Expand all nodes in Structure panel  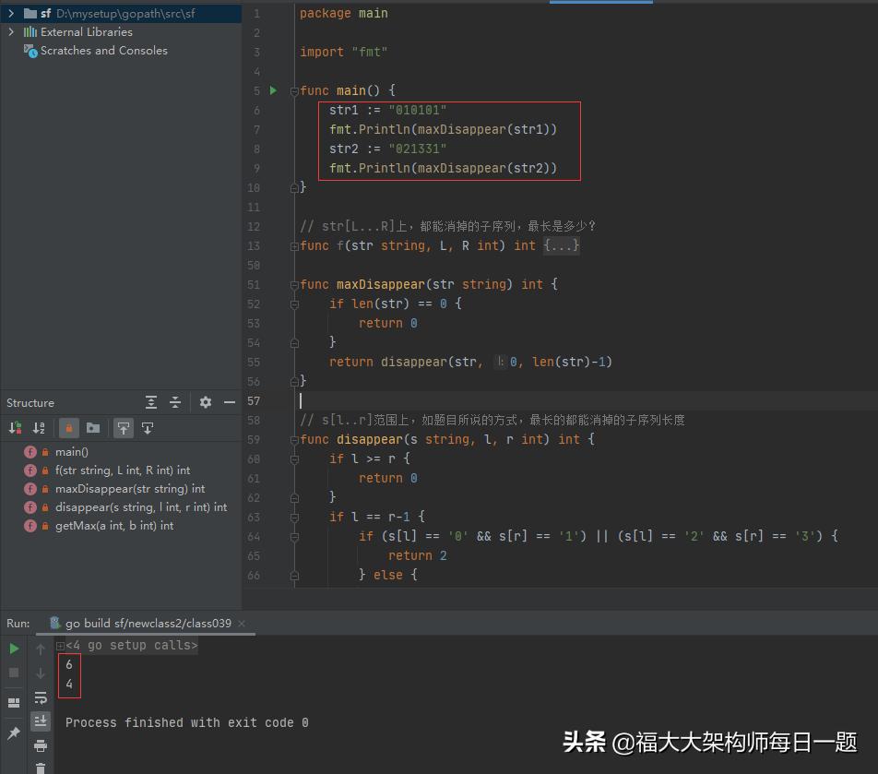click(x=151, y=402)
